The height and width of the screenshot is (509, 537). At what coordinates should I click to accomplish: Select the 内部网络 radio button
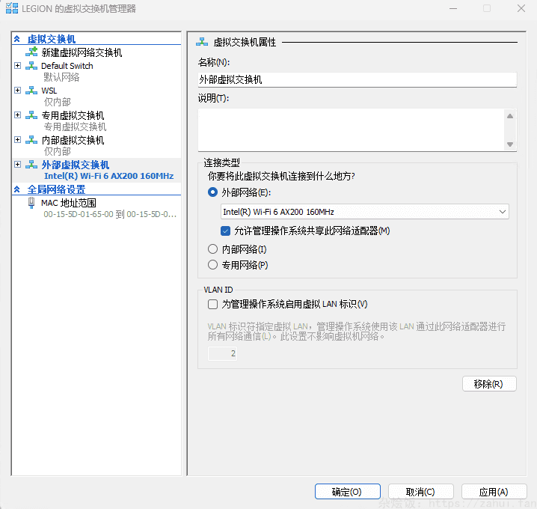[x=213, y=249]
